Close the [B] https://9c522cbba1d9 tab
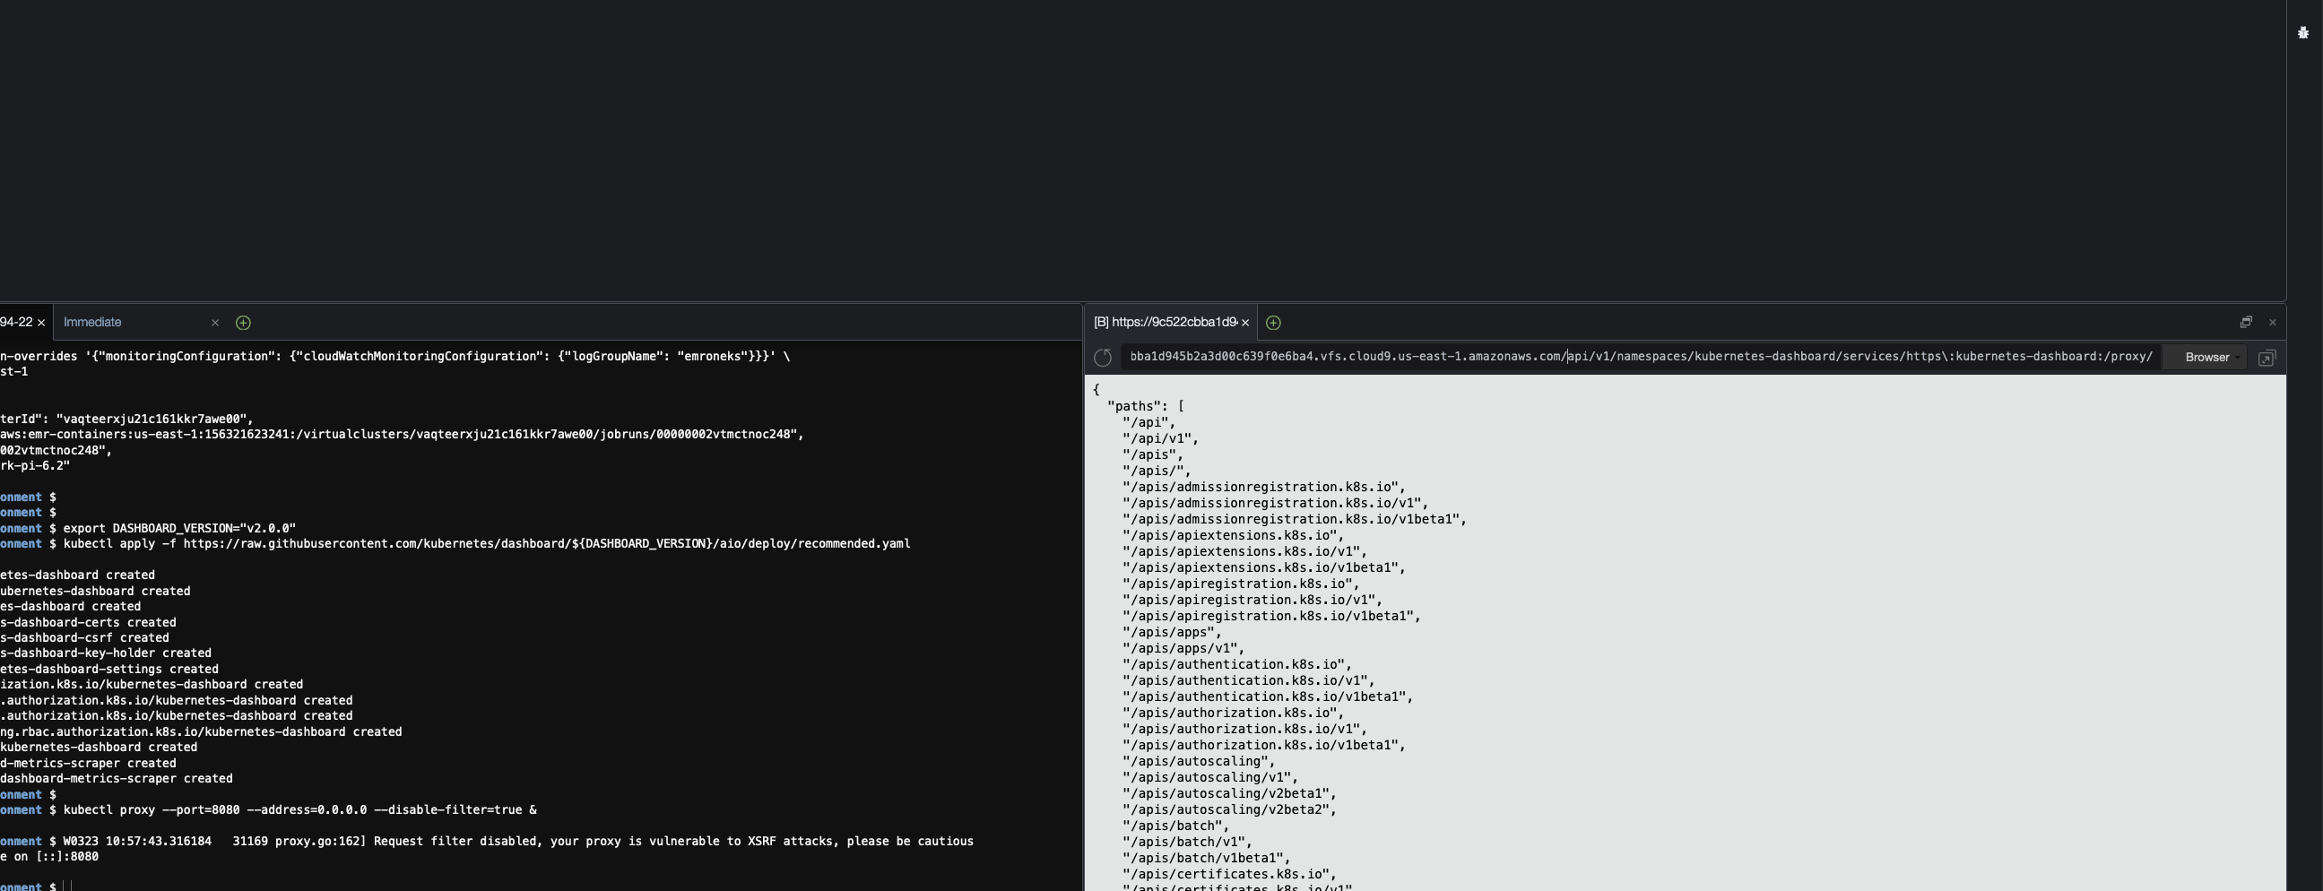The image size is (2323, 891). coord(1245,322)
